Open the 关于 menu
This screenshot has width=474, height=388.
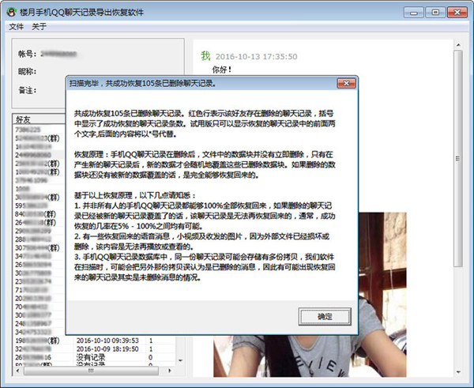[x=39, y=27]
